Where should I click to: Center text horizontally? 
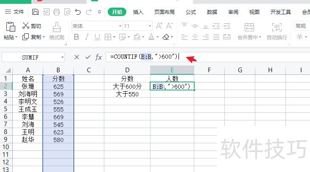pos(195,37)
